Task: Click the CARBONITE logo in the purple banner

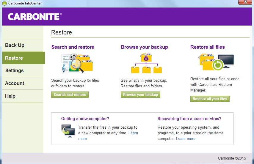Action: pyautogui.click(x=35, y=17)
